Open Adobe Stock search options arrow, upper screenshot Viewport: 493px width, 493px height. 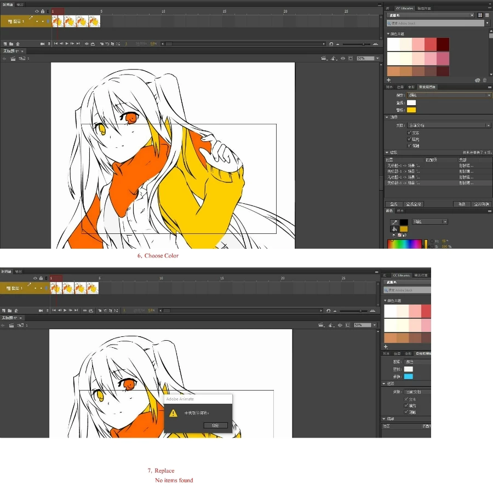click(488, 23)
